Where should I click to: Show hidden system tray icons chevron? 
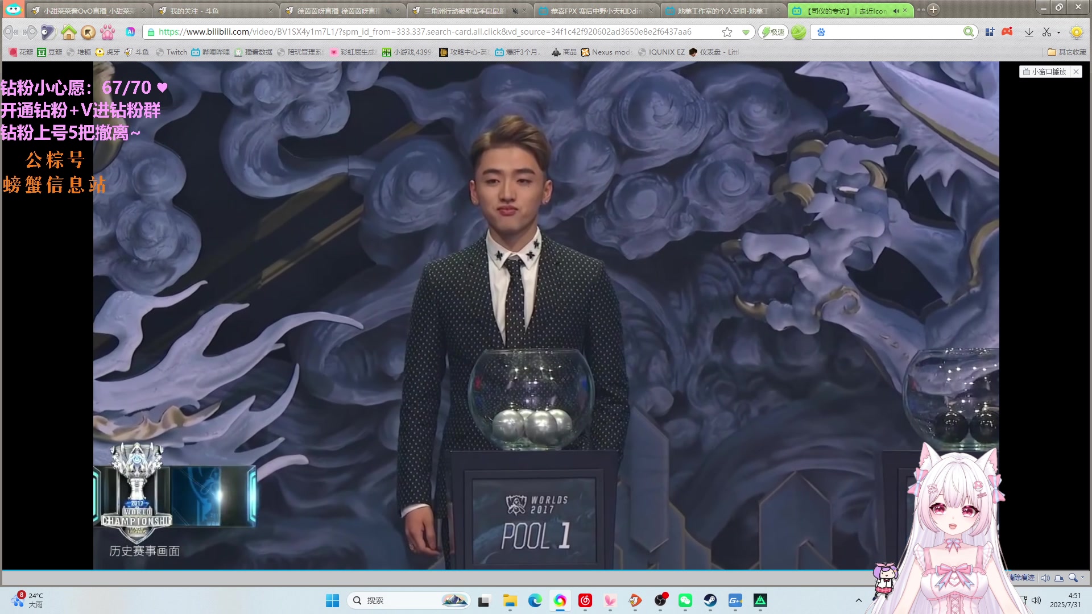(x=859, y=600)
